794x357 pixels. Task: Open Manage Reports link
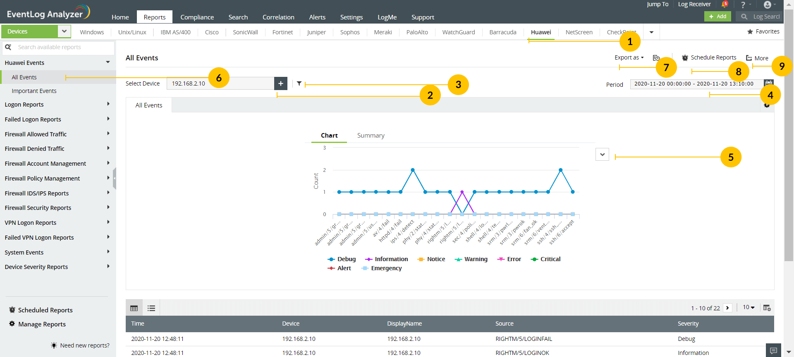[x=42, y=324]
